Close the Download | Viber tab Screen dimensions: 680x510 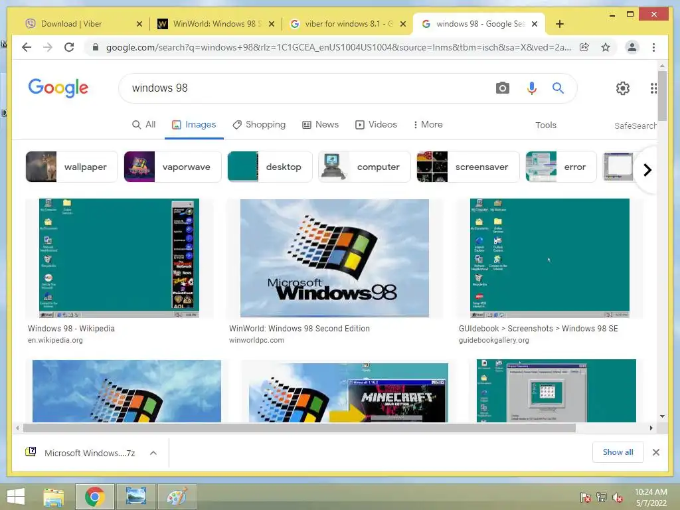point(139,24)
